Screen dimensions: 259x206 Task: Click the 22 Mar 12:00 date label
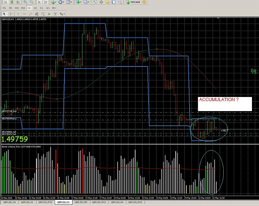point(218,198)
